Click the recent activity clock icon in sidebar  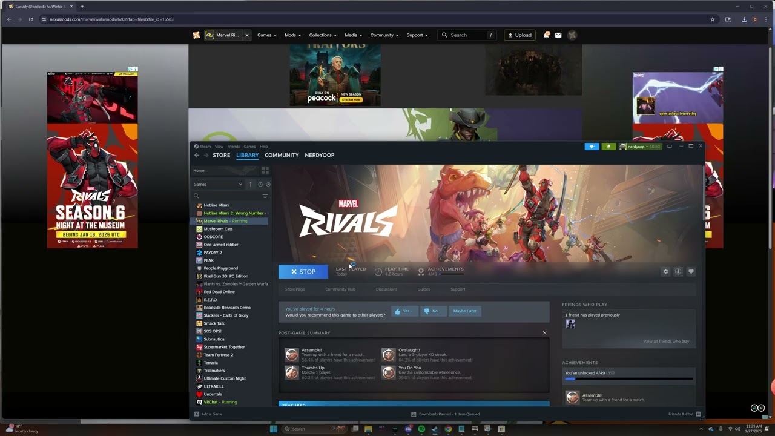260,185
